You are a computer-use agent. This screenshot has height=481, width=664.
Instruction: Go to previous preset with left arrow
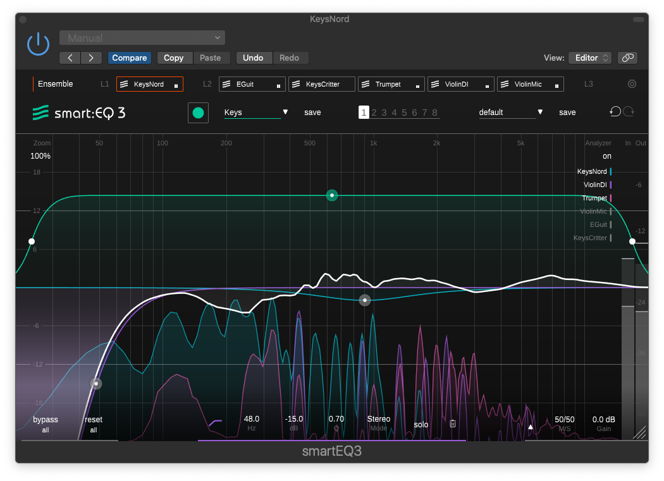pyautogui.click(x=70, y=58)
